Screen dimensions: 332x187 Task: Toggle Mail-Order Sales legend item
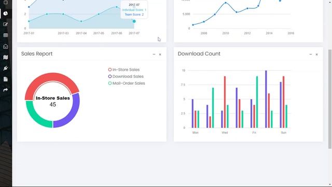coord(127,83)
